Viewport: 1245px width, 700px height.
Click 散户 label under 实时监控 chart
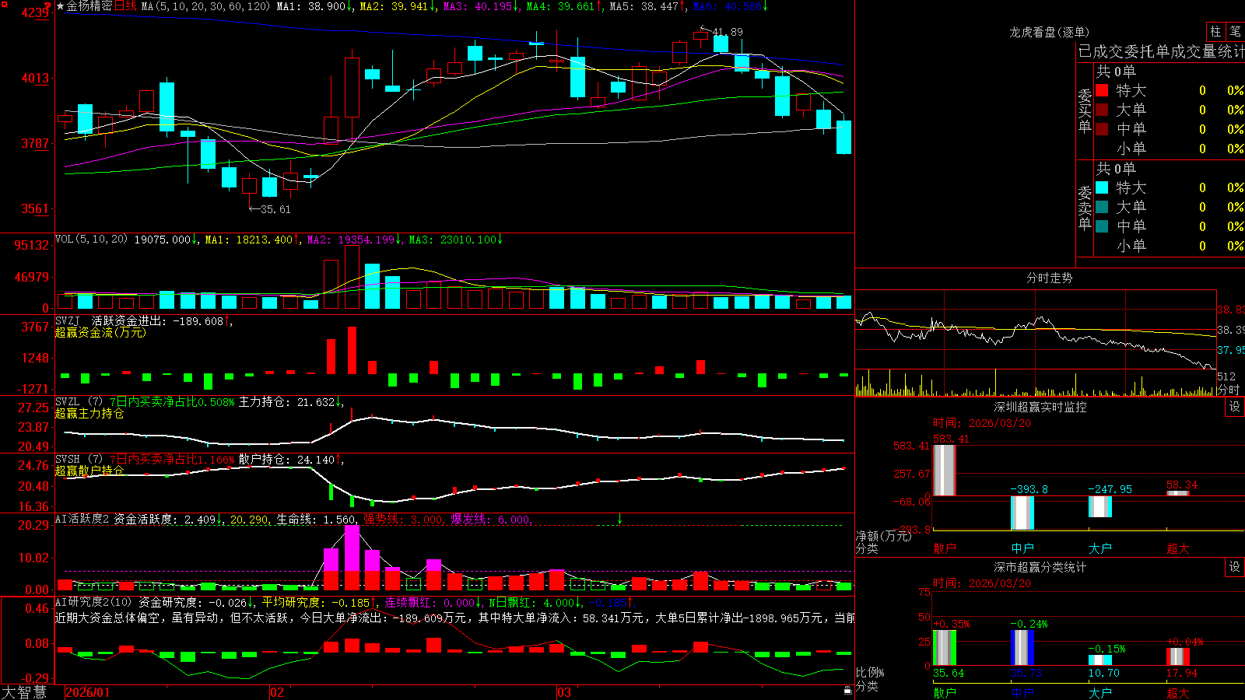(x=945, y=548)
